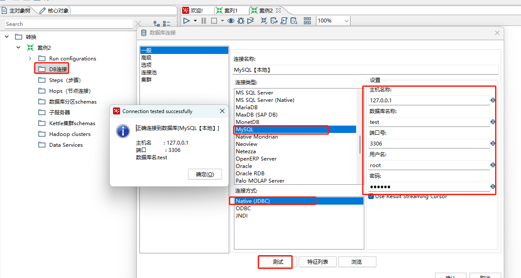Toggle Use Result Streaming Cursor checkbox
Viewport: 521px width, 278px height.
tap(371, 196)
